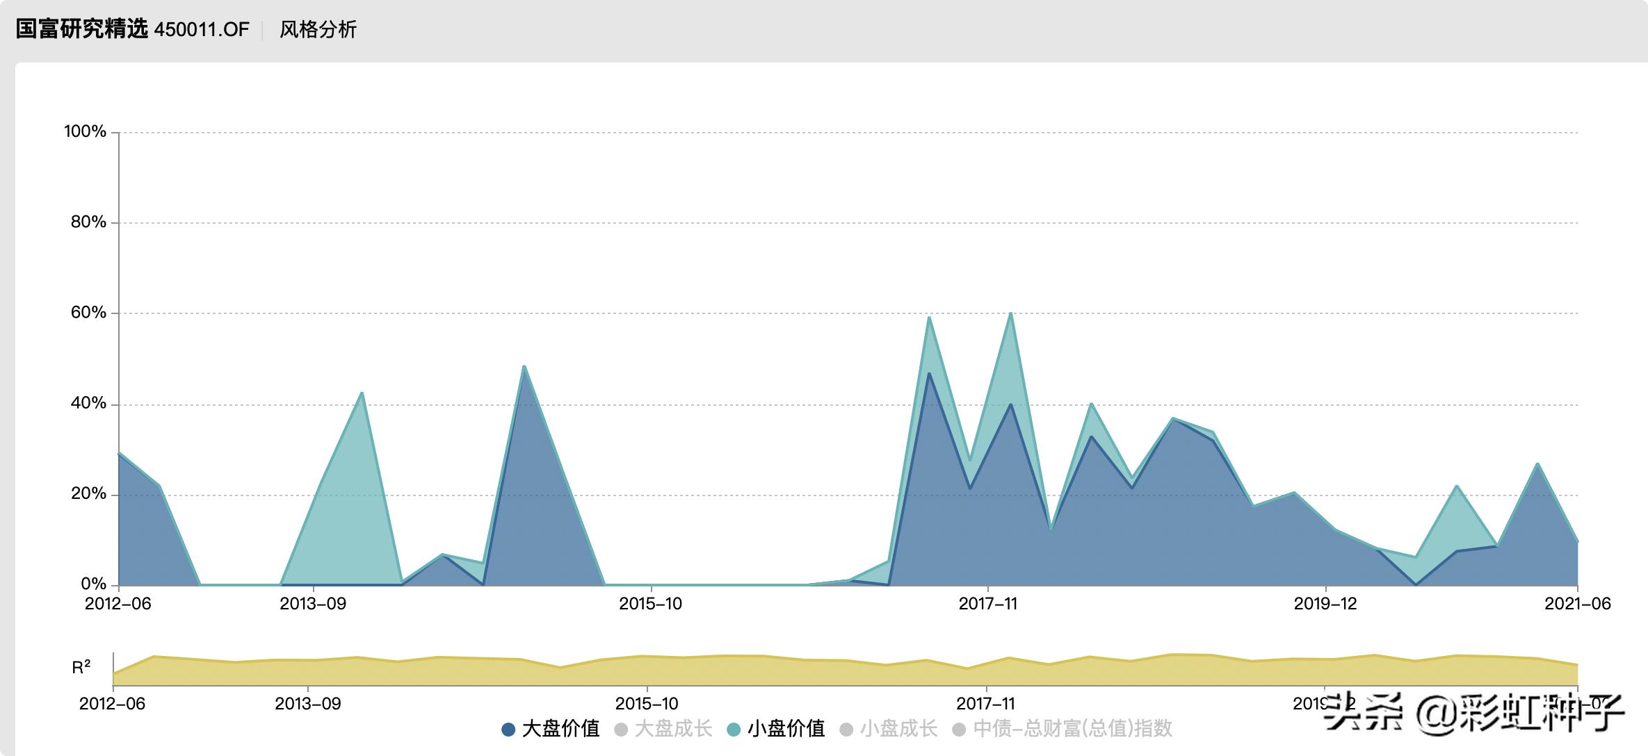Viewport: 1648px width, 756px height.
Task: Click 2013-09 label under R² strip
Action: point(307,704)
